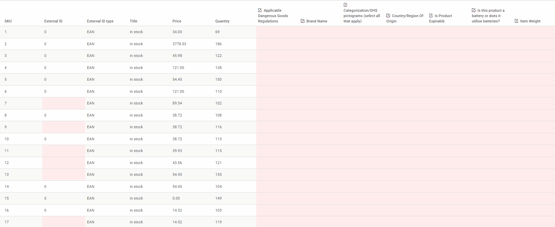Click the empty Brand Name cell for SKU 1

[320, 32]
